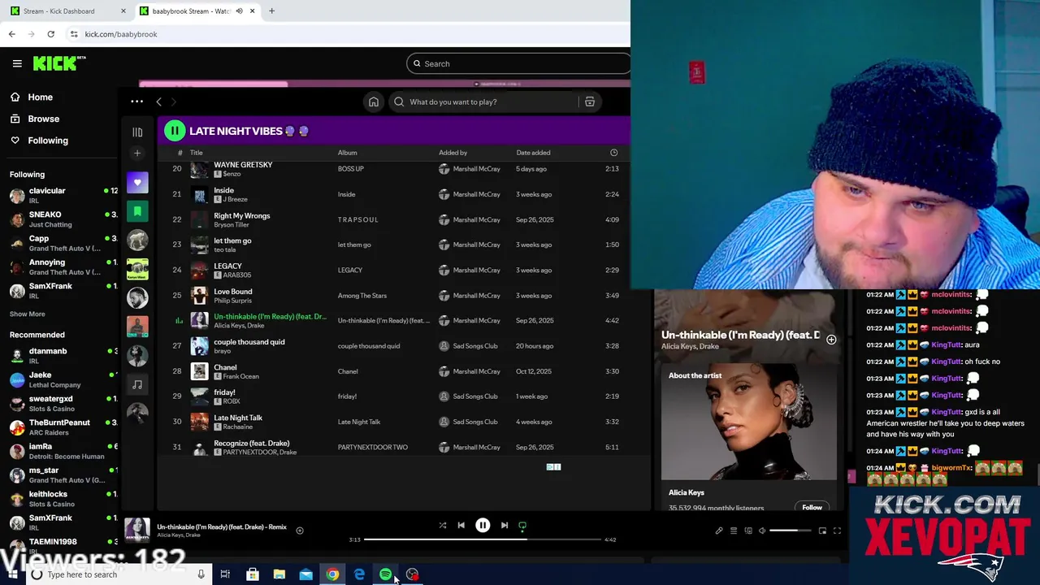The width and height of the screenshot is (1040, 585).
Task: Open Spotify three-dots menu
Action: coord(136,102)
